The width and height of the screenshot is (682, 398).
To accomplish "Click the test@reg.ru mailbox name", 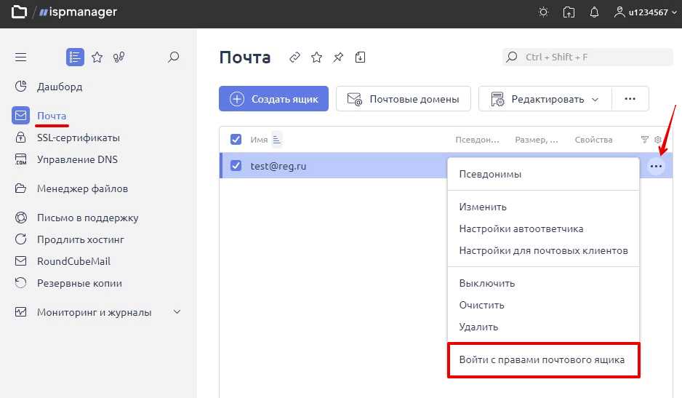I will 278,166.
